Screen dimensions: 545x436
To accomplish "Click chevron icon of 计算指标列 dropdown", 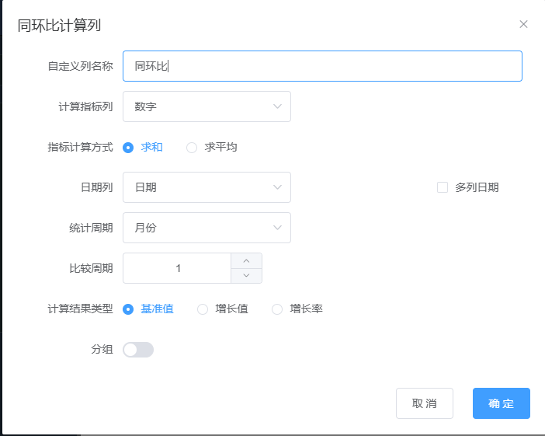I will pos(277,106).
